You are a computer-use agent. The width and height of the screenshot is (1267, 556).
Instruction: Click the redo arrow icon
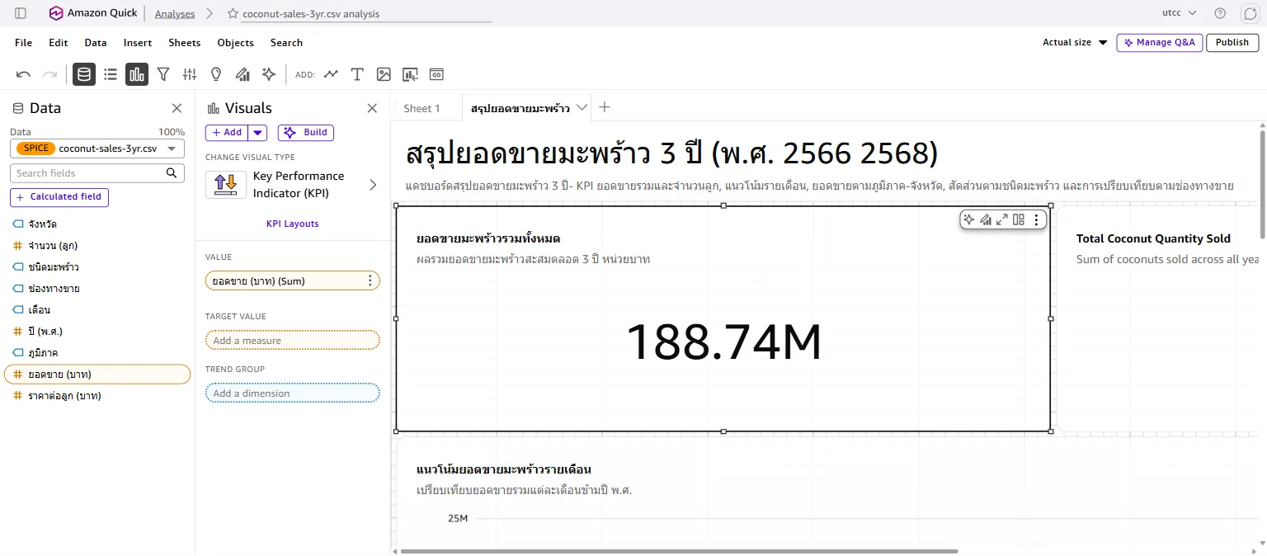pos(50,74)
